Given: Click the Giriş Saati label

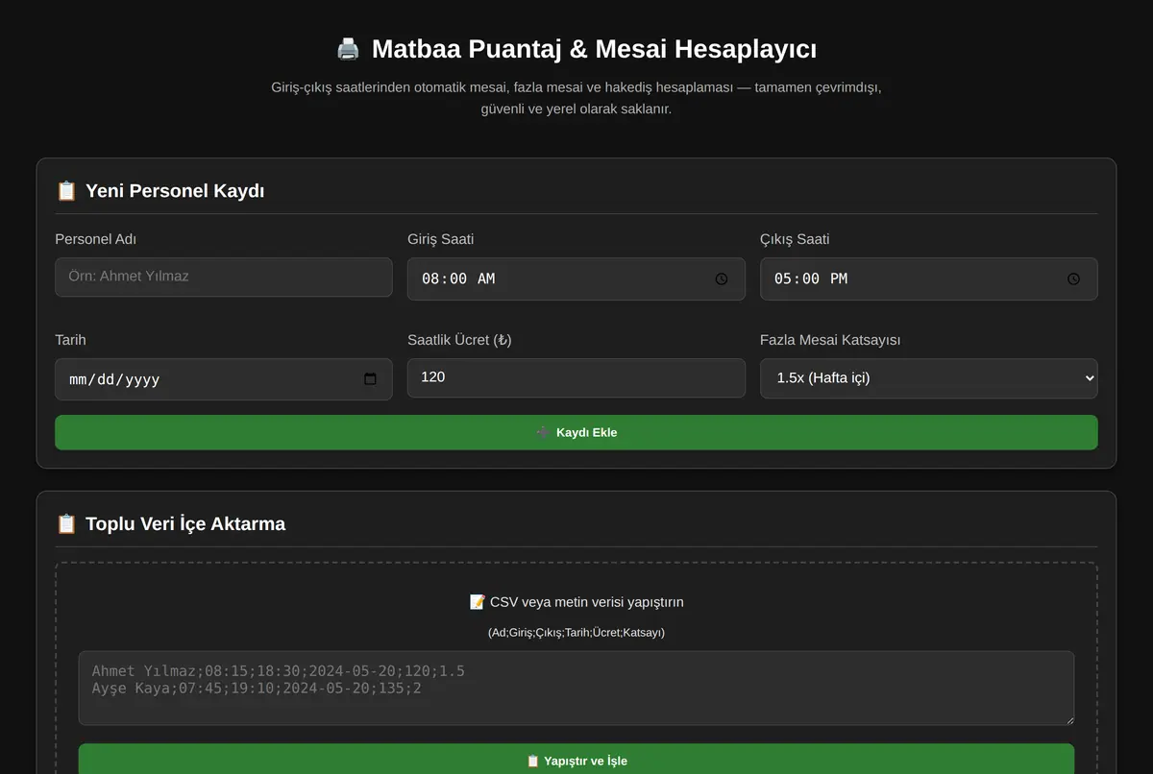Looking at the screenshot, I should pyautogui.click(x=440, y=239).
